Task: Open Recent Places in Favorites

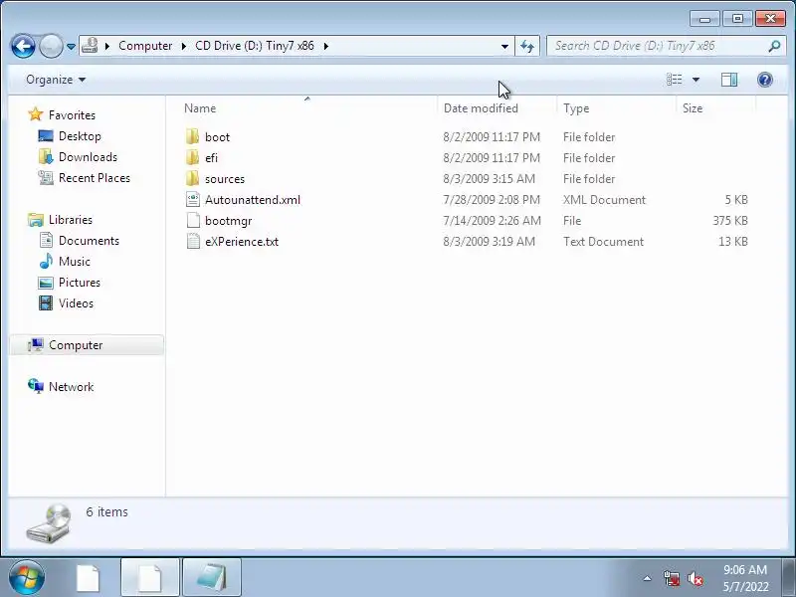Action: click(x=95, y=178)
